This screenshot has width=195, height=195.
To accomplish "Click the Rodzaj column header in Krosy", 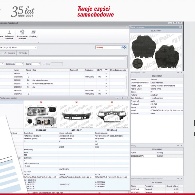I will click(x=170, y=153).
